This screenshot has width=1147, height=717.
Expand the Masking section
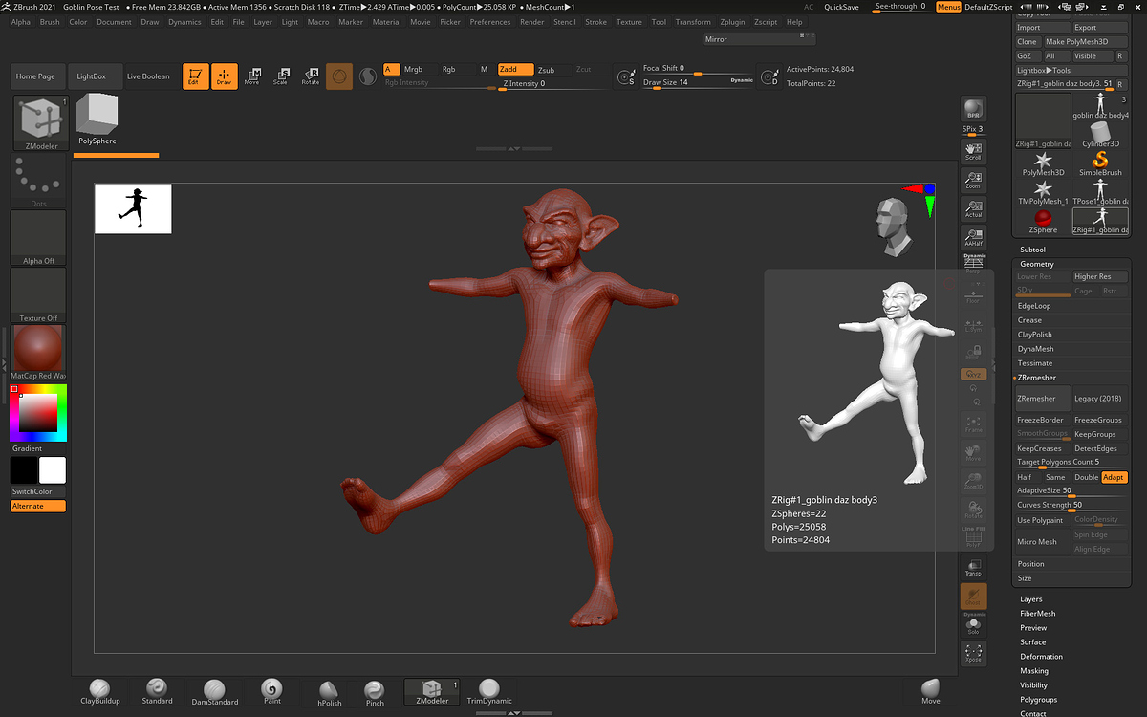click(x=1033, y=671)
